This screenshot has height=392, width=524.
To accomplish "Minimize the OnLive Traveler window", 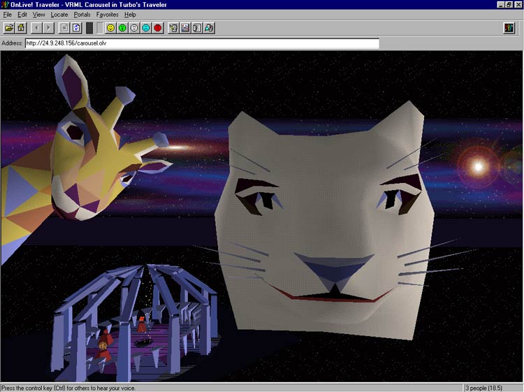I will click(500, 4).
